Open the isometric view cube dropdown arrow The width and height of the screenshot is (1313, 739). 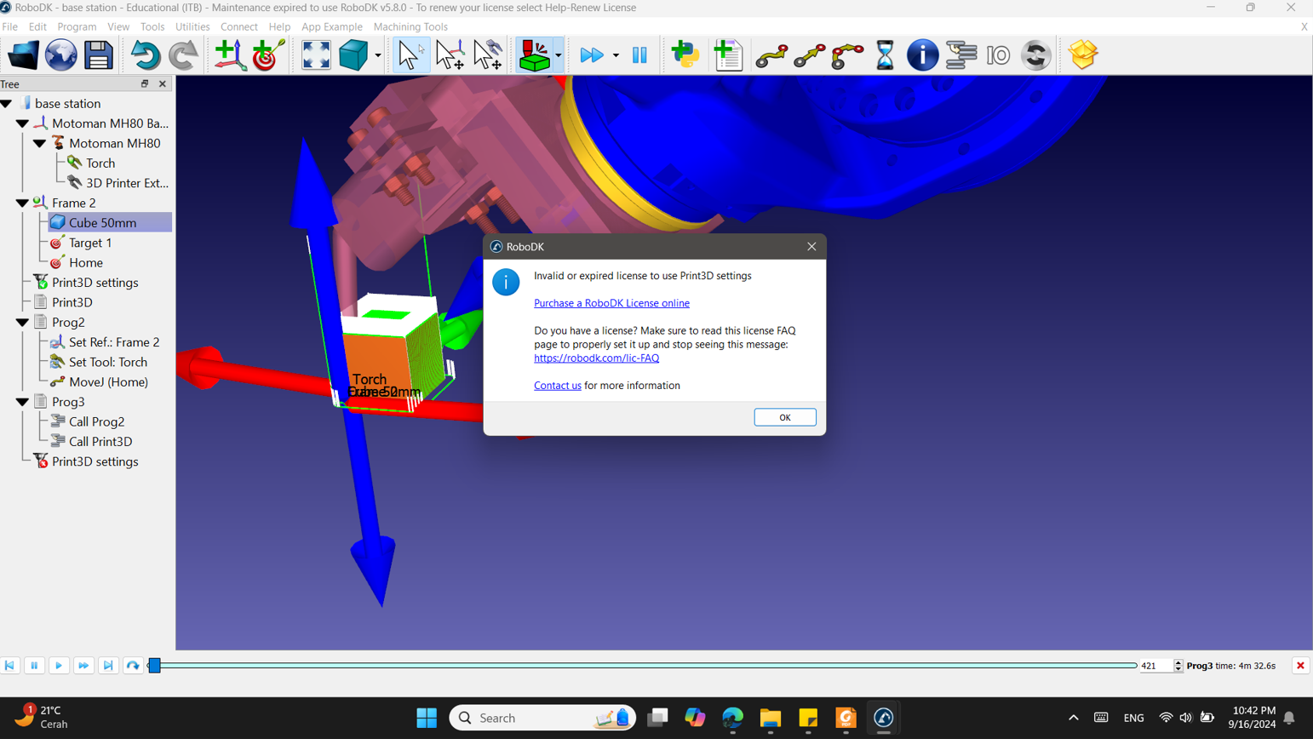[x=378, y=56]
